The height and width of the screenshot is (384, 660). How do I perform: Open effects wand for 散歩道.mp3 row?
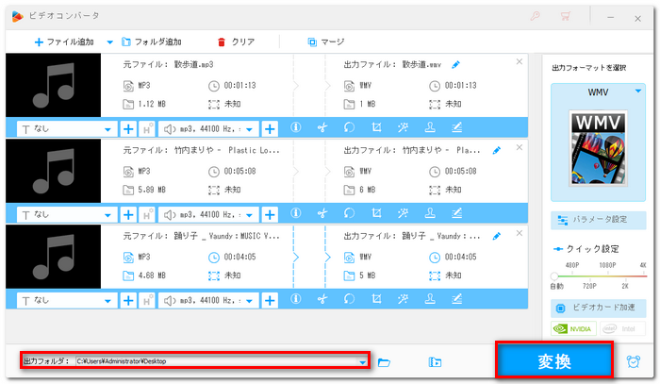[403, 127]
